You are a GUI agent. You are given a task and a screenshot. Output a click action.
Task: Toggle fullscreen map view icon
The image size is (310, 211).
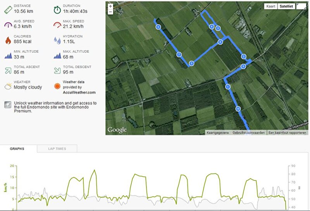click(x=301, y=6)
